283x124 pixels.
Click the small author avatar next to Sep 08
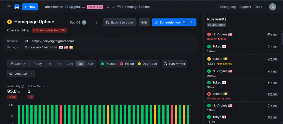click(84, 22)
